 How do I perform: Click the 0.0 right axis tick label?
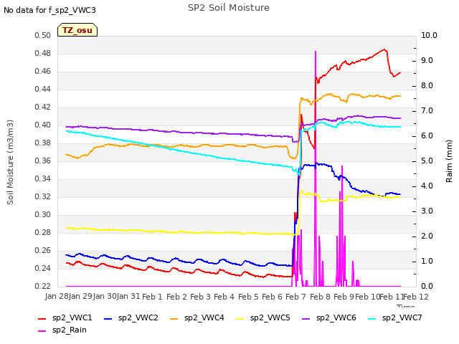pyautogui.click(x=427, y=286)
